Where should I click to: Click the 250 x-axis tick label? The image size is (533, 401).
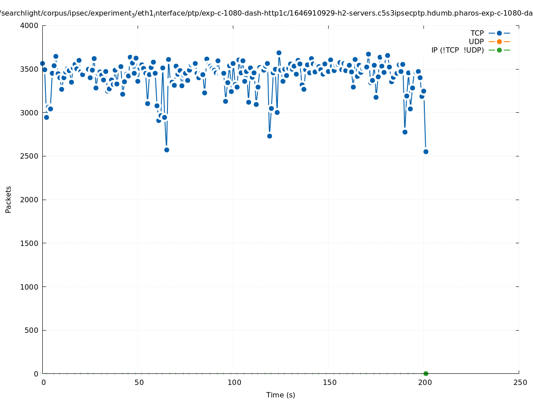(520, 382)
